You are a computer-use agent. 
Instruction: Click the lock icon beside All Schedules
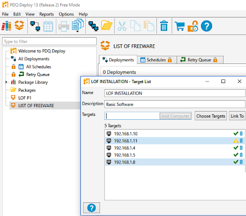click(x=13, y=67)
